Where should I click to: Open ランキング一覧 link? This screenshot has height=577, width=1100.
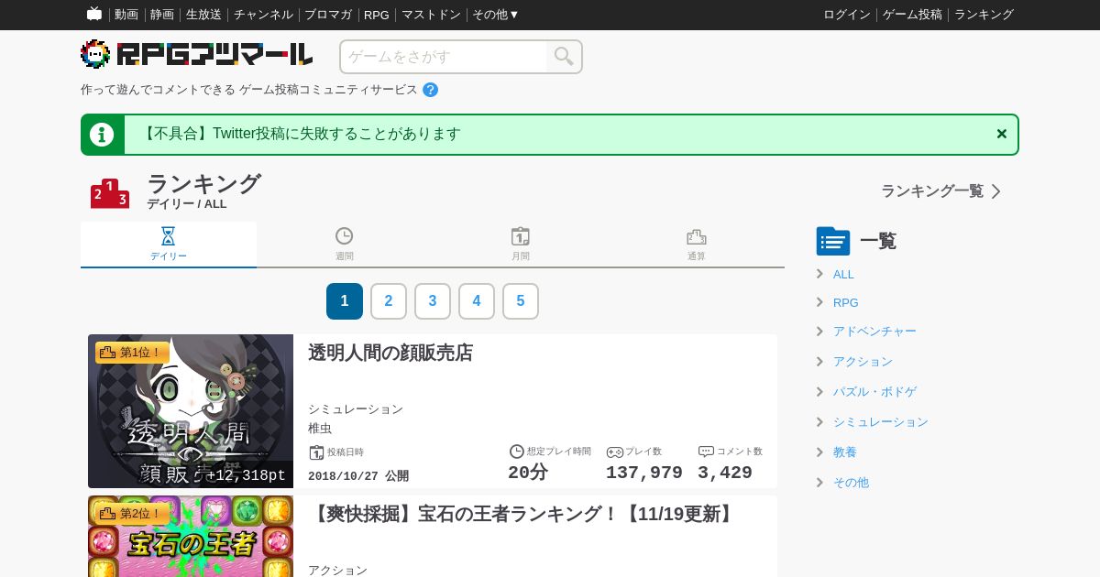(932, 191)
